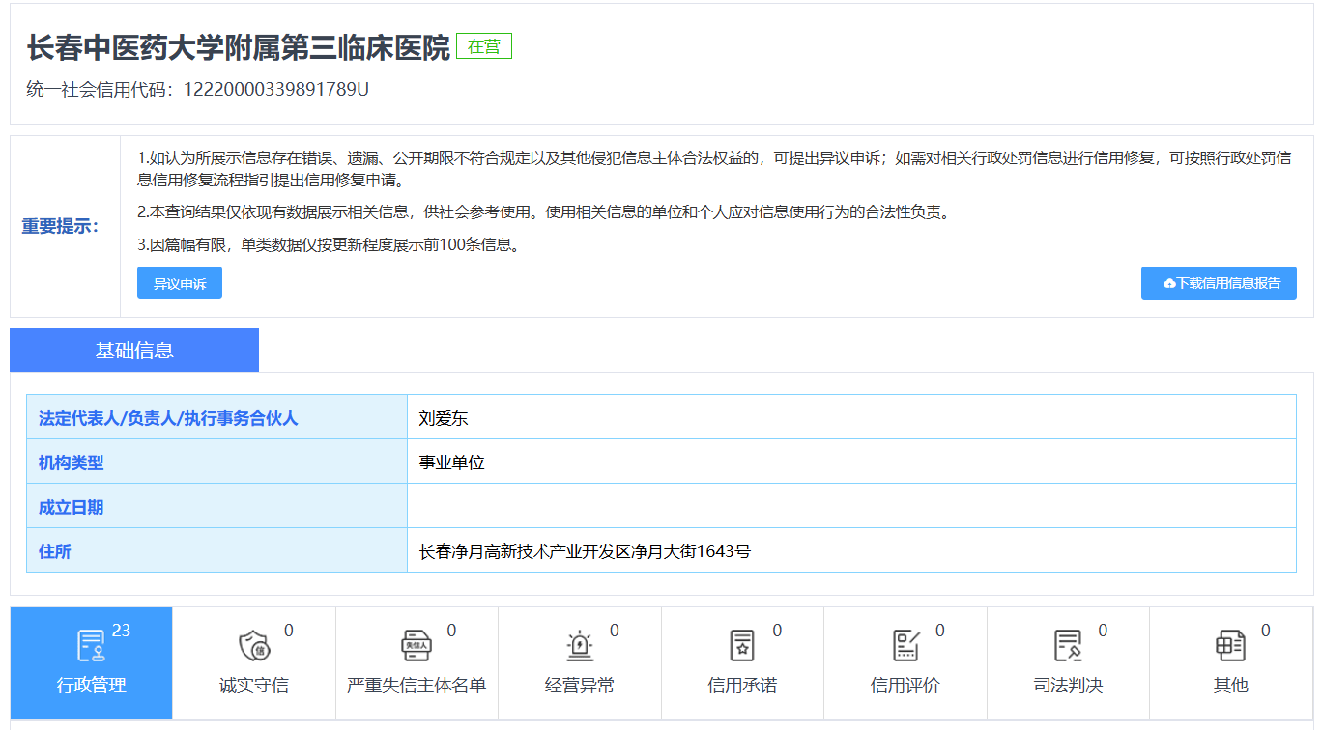This screenshot has height=730, width=1322.
Task: Select legal representative name 刘爱东
Action: pos(444,418)
